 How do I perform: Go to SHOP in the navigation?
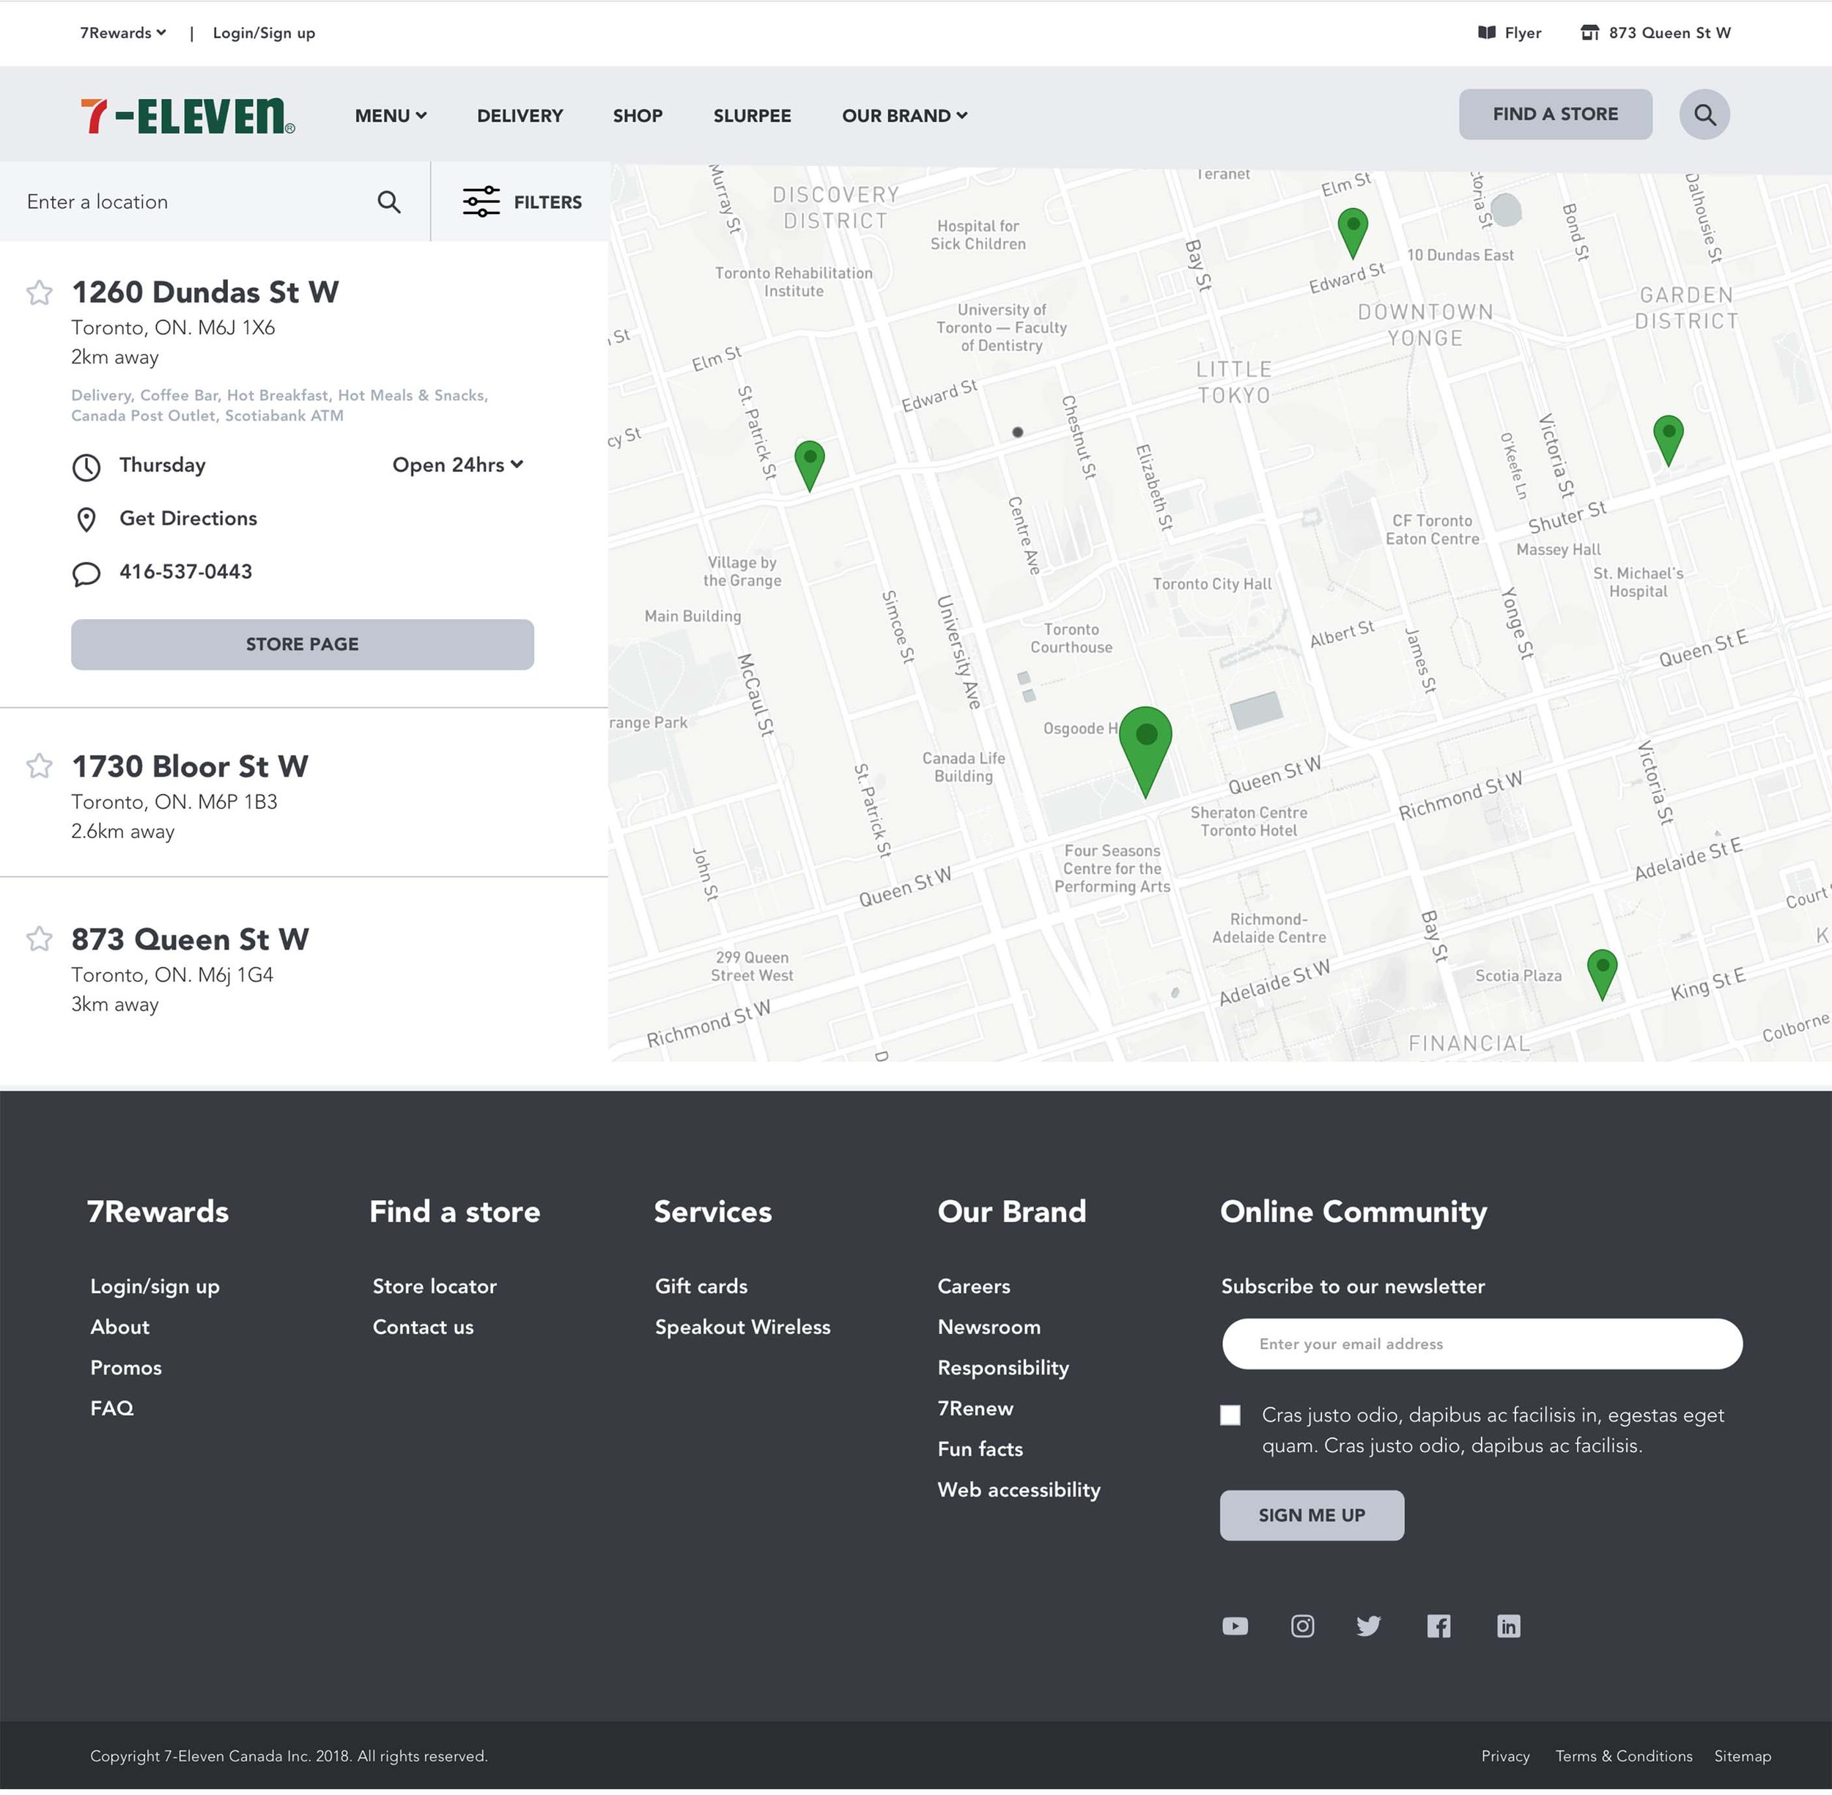[x=638, y=116]
